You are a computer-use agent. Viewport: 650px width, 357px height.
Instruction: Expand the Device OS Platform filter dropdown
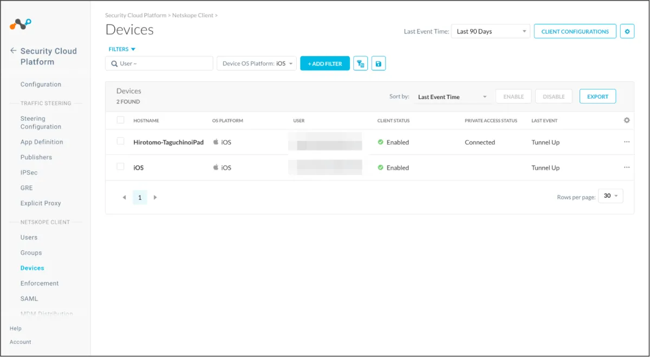point(257,64)
